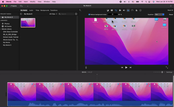Open the View menu
174x107 pixels.
[x=39, y=2]
